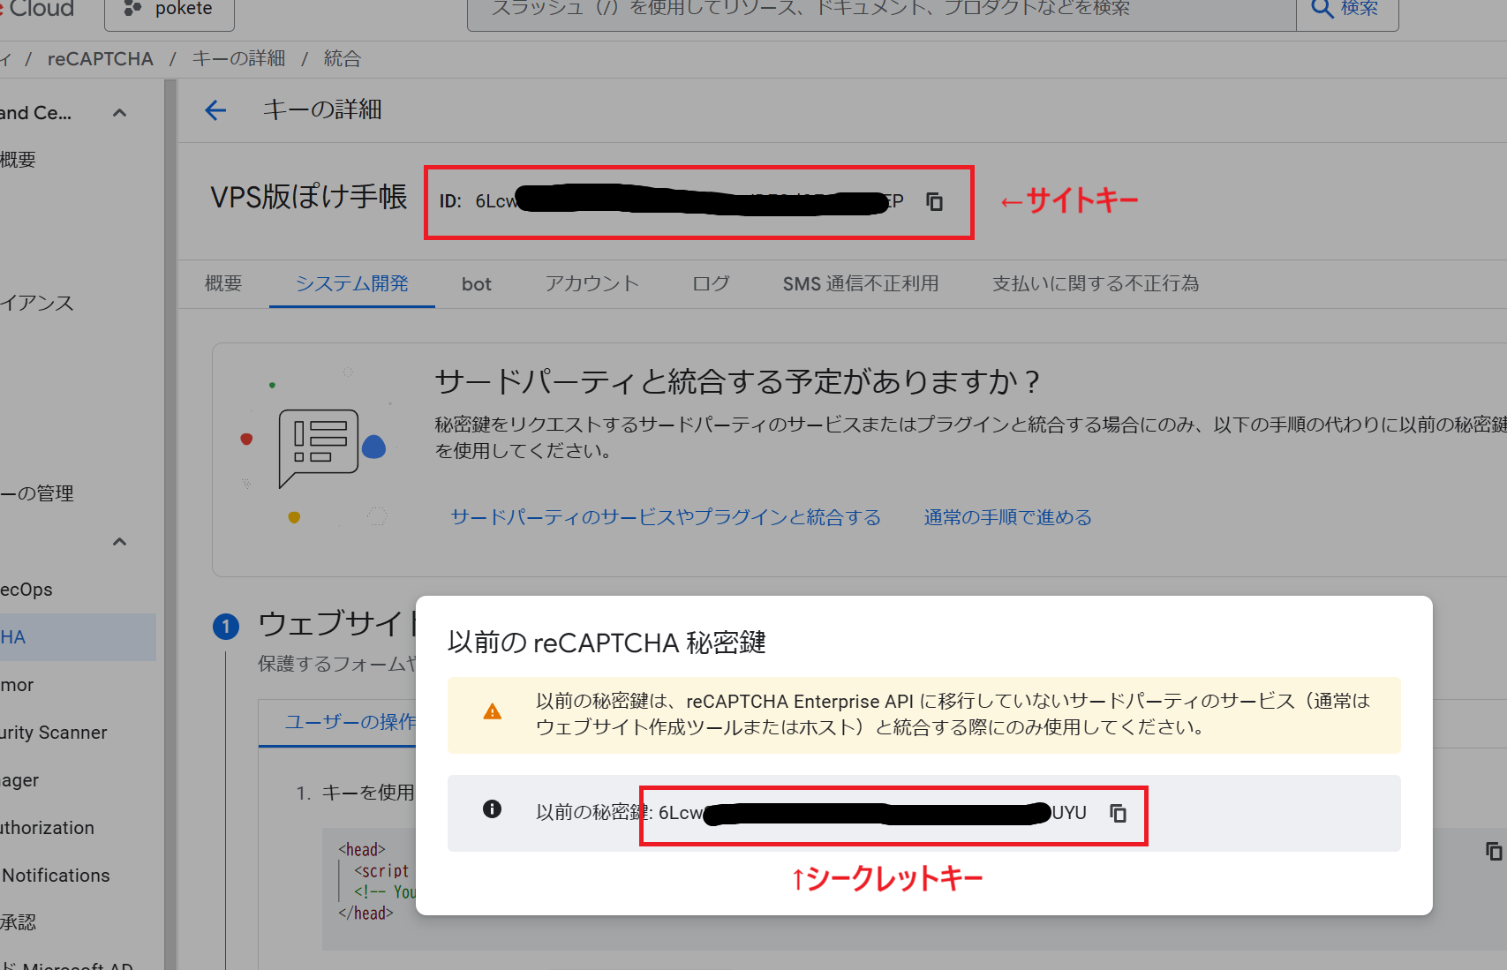Copy the site key ID
The height and width of the screenshot is (970, 1507).
[934, 201]
